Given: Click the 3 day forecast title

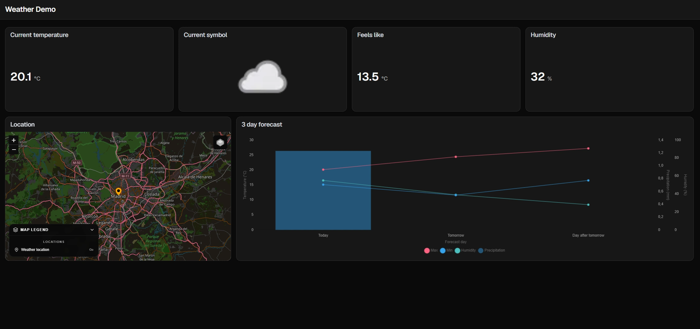Looking at the screenshot, I should pos(262,124).
